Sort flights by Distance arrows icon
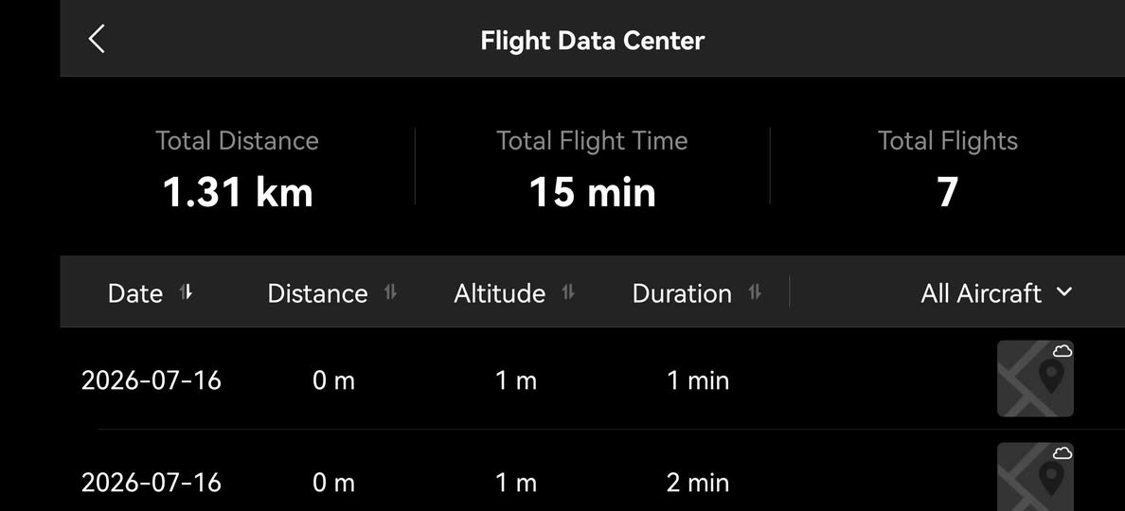The width and height of the screenshot is (1125, 511). [390, 292]
